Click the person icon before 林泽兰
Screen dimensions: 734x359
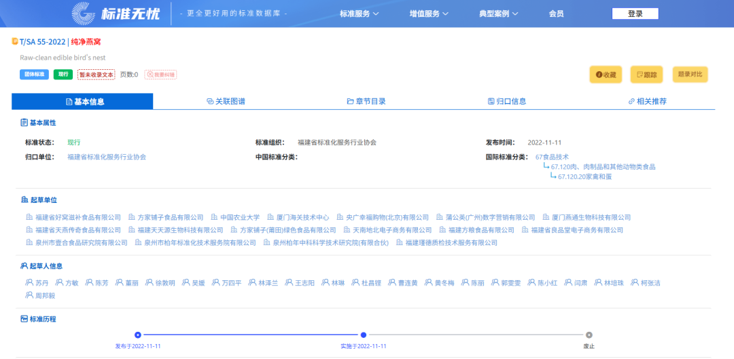(x=252, y=283)
